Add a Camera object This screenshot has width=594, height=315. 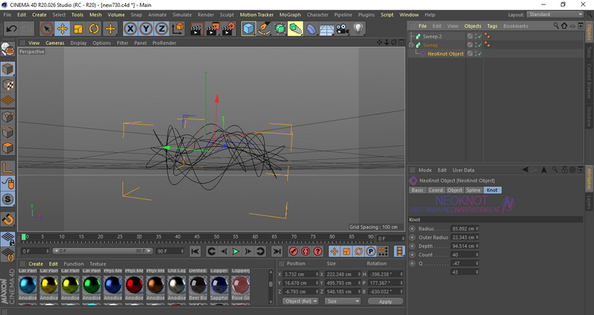(x=343, y=29)
